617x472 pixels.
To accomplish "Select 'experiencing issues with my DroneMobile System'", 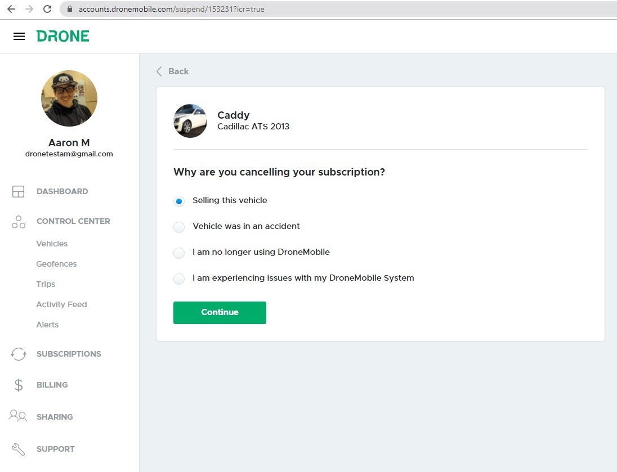I will 179,278.
